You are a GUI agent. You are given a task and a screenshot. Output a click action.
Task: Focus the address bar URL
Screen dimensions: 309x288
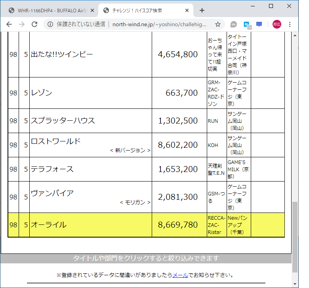159,24
